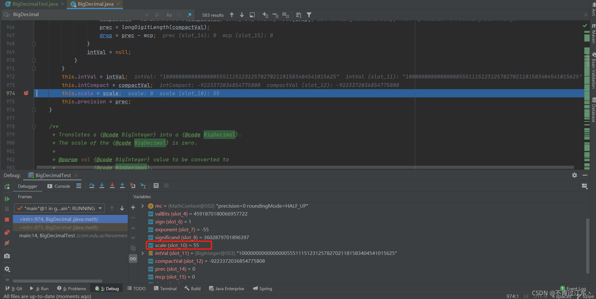
Task: Select frame main:14, BigDecimalTest
Action: point(70,235)
